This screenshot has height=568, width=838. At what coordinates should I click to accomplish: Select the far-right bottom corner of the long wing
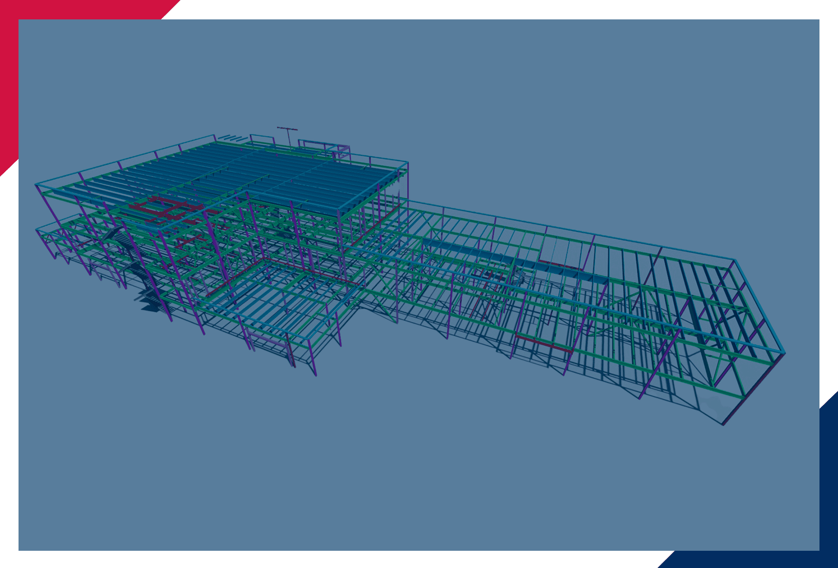[723, 424]
